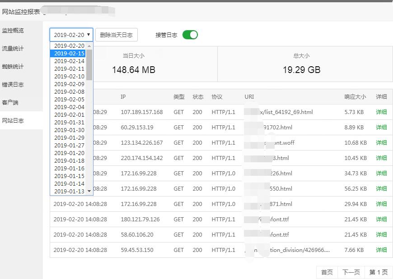The width and height of the screenshot is (393, 279).
Task: Click the 网站监控报表 page title
Action: pos(21,12)
